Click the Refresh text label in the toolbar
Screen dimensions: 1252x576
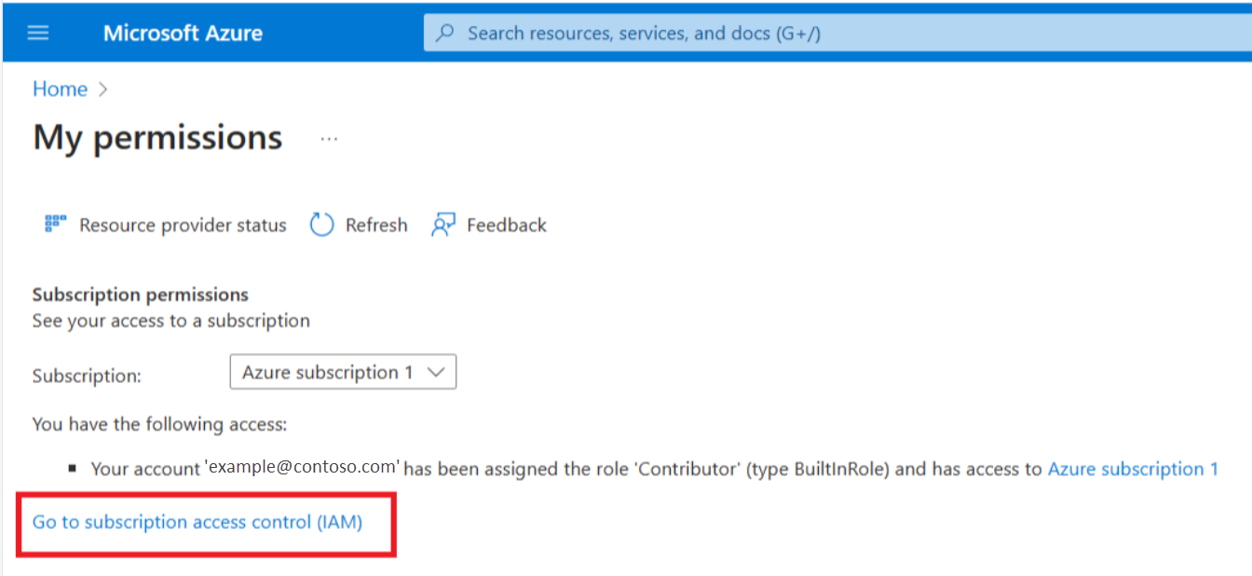click(376, 225)
